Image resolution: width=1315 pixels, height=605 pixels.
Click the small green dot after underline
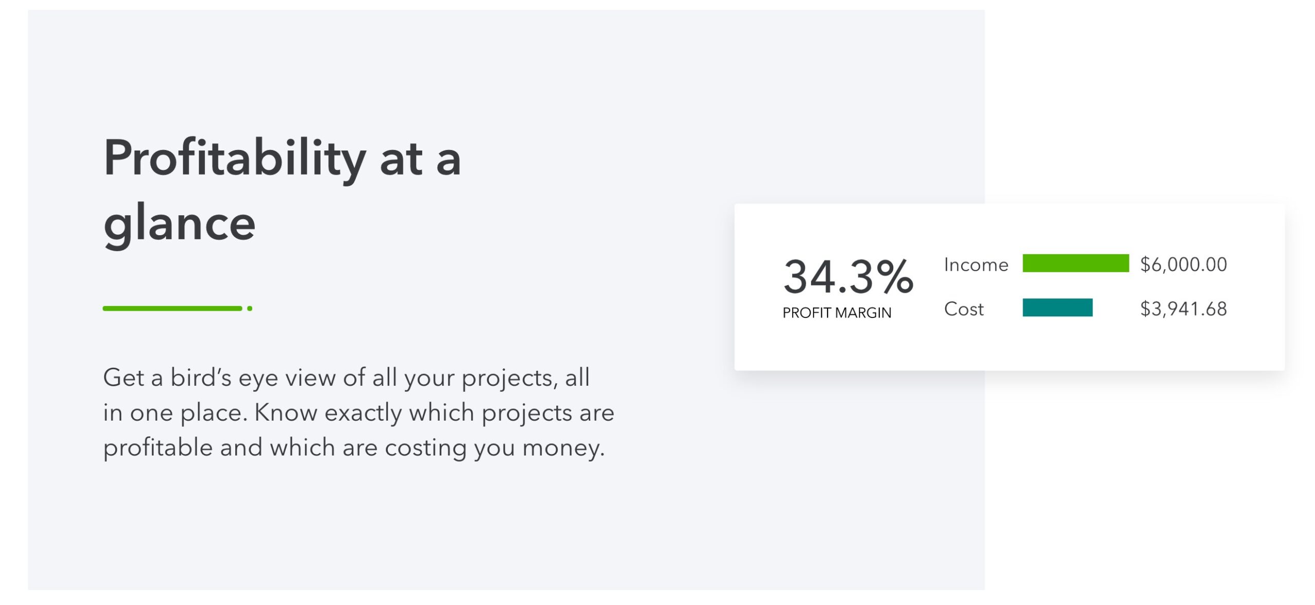coord(250,309)
